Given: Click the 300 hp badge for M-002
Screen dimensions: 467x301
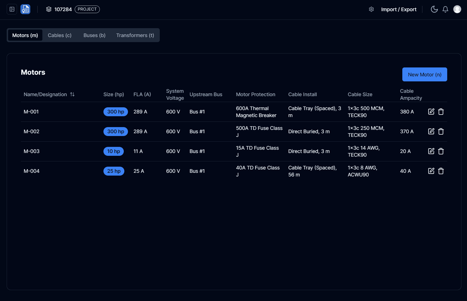Looking at the screenshot, I should click(116, 132).
